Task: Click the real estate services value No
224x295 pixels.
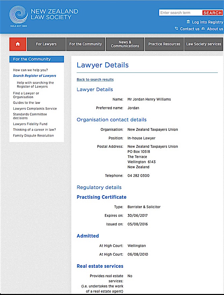Action: pos(130,276)
